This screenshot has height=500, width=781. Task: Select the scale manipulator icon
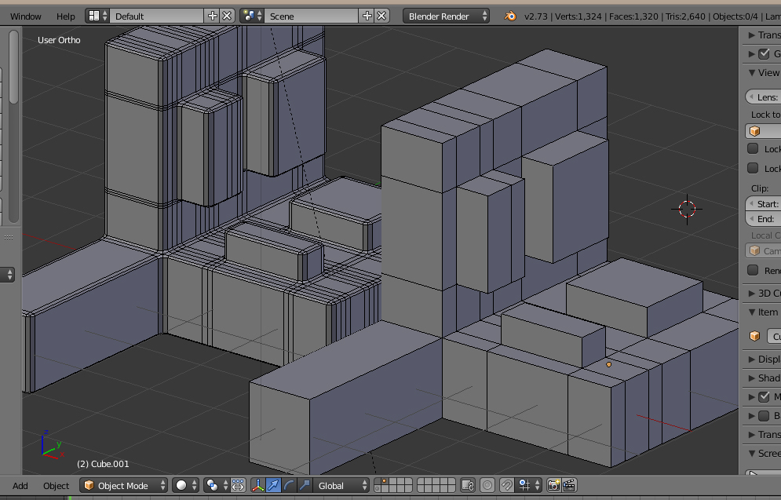(305, 486)
